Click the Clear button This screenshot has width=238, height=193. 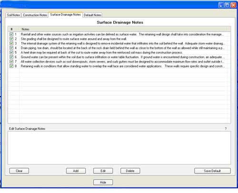[x=19, y=171]
